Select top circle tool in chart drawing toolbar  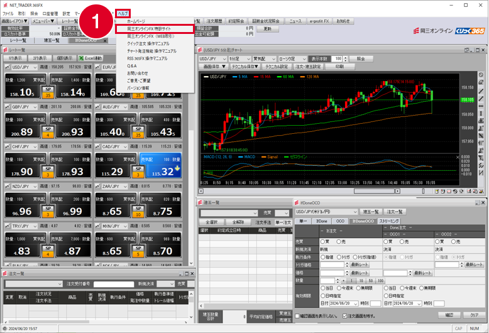(x=481, y=75)
